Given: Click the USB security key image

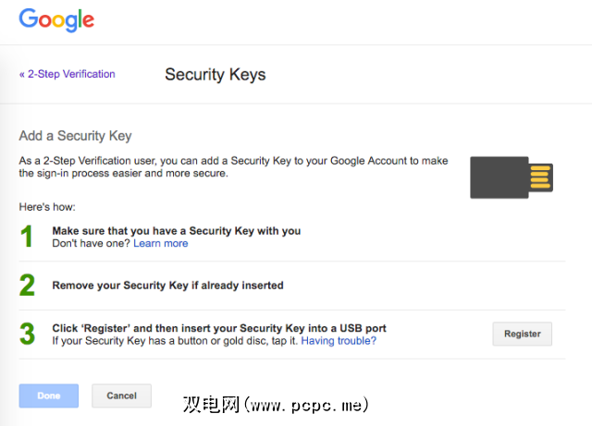Looking at the screenshot, I should (x=512, y=176).
